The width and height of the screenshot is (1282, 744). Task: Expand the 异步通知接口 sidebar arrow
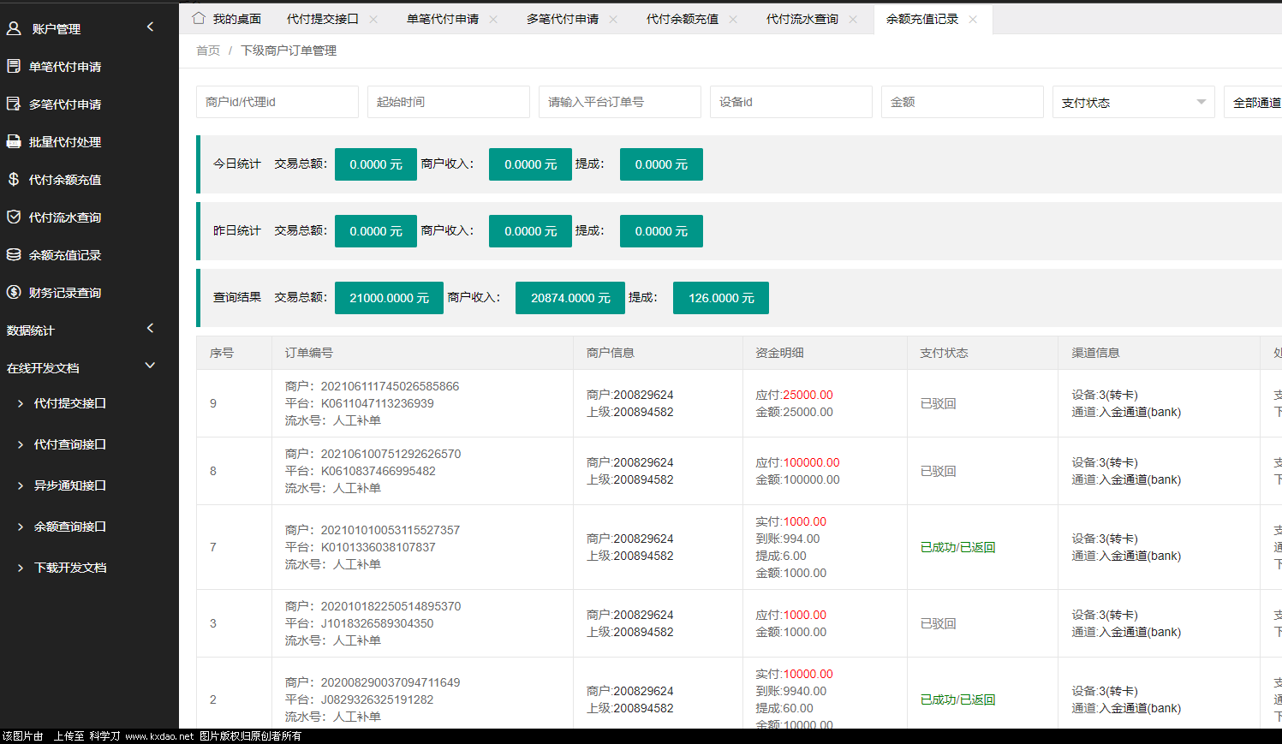tap(21, 485)
